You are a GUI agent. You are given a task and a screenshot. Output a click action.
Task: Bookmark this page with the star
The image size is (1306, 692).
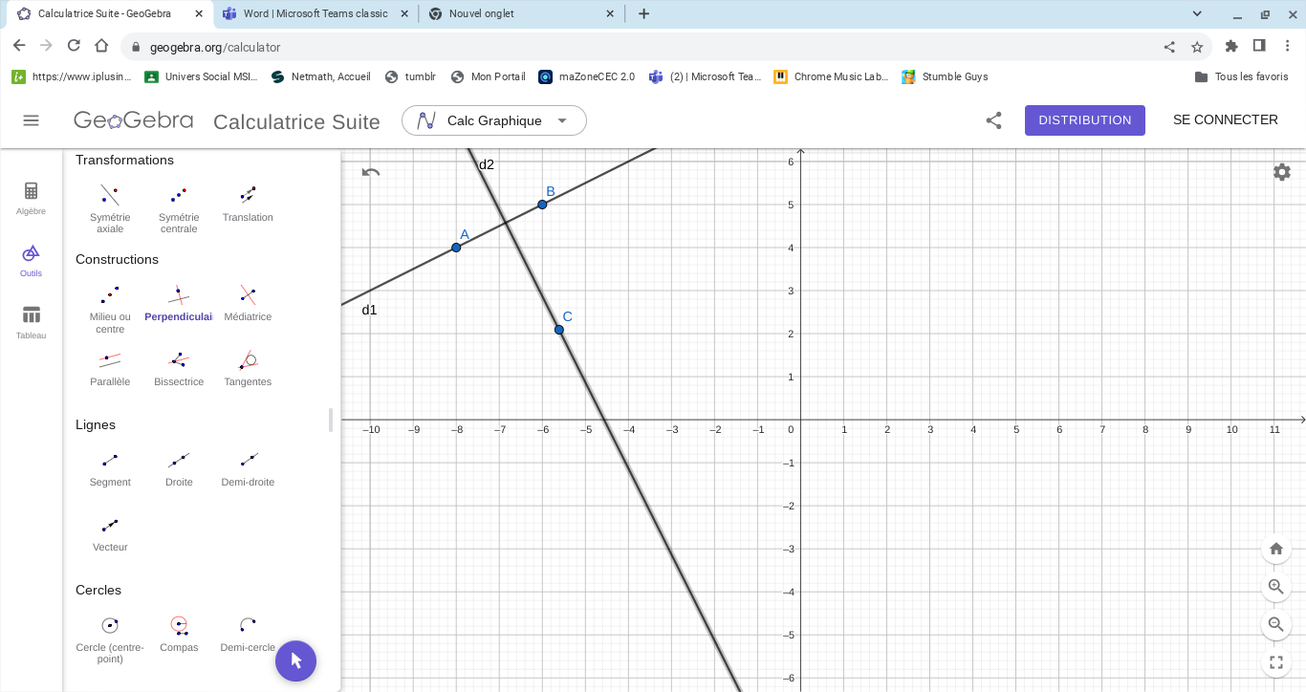coord(1197,47)
